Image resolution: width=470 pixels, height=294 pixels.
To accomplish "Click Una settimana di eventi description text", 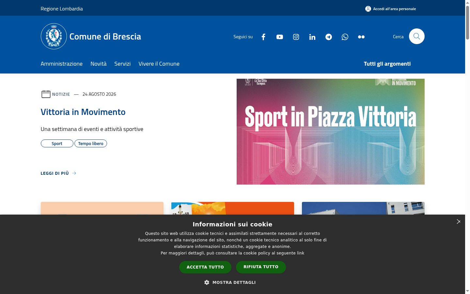I will 92,129.
